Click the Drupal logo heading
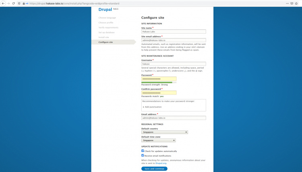 coord(105,9)
